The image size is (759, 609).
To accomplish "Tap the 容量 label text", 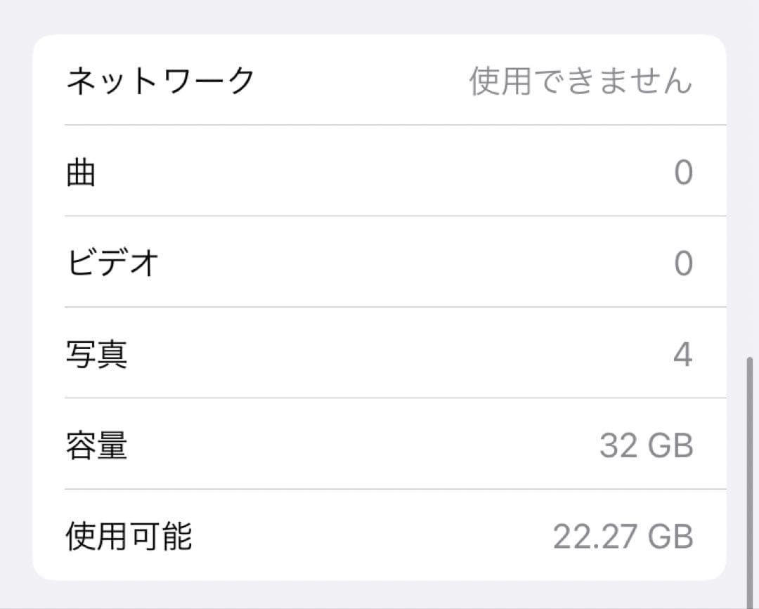I will (x=95, y=445).
